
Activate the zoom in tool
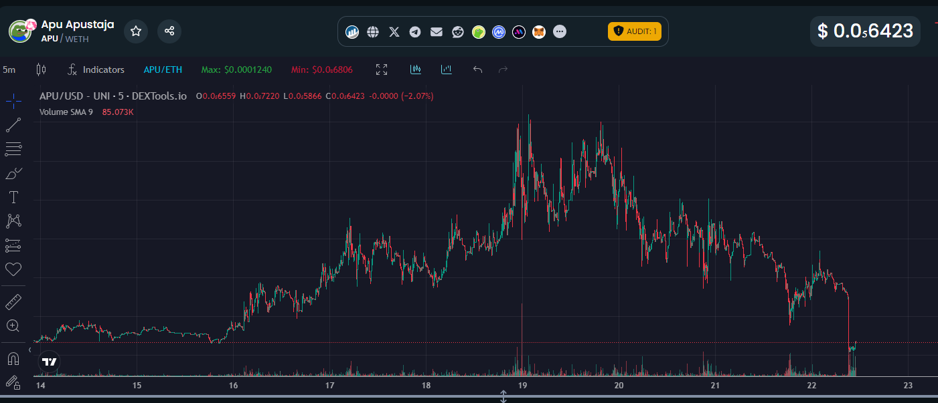coord(13,326)
